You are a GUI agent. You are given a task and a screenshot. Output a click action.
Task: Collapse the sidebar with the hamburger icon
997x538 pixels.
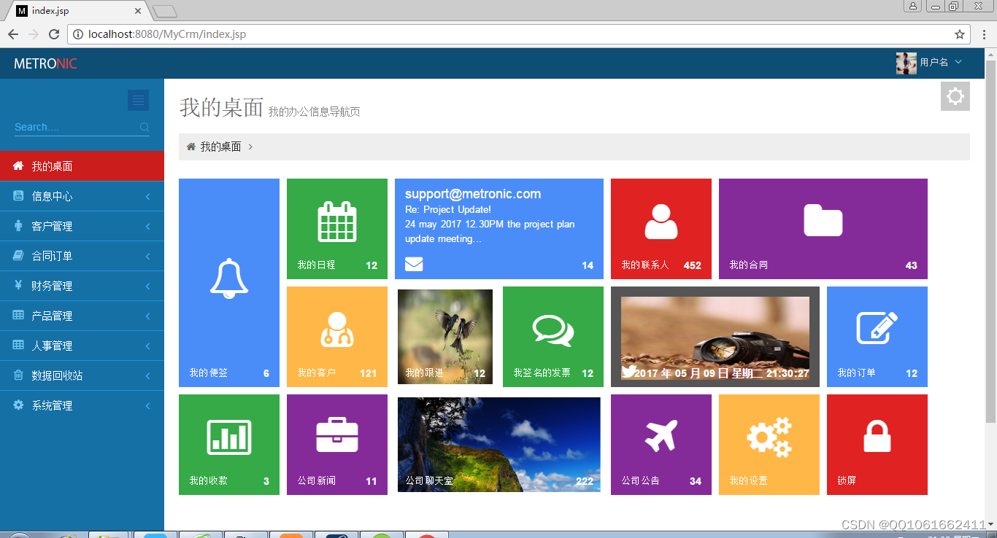[138, 100]
